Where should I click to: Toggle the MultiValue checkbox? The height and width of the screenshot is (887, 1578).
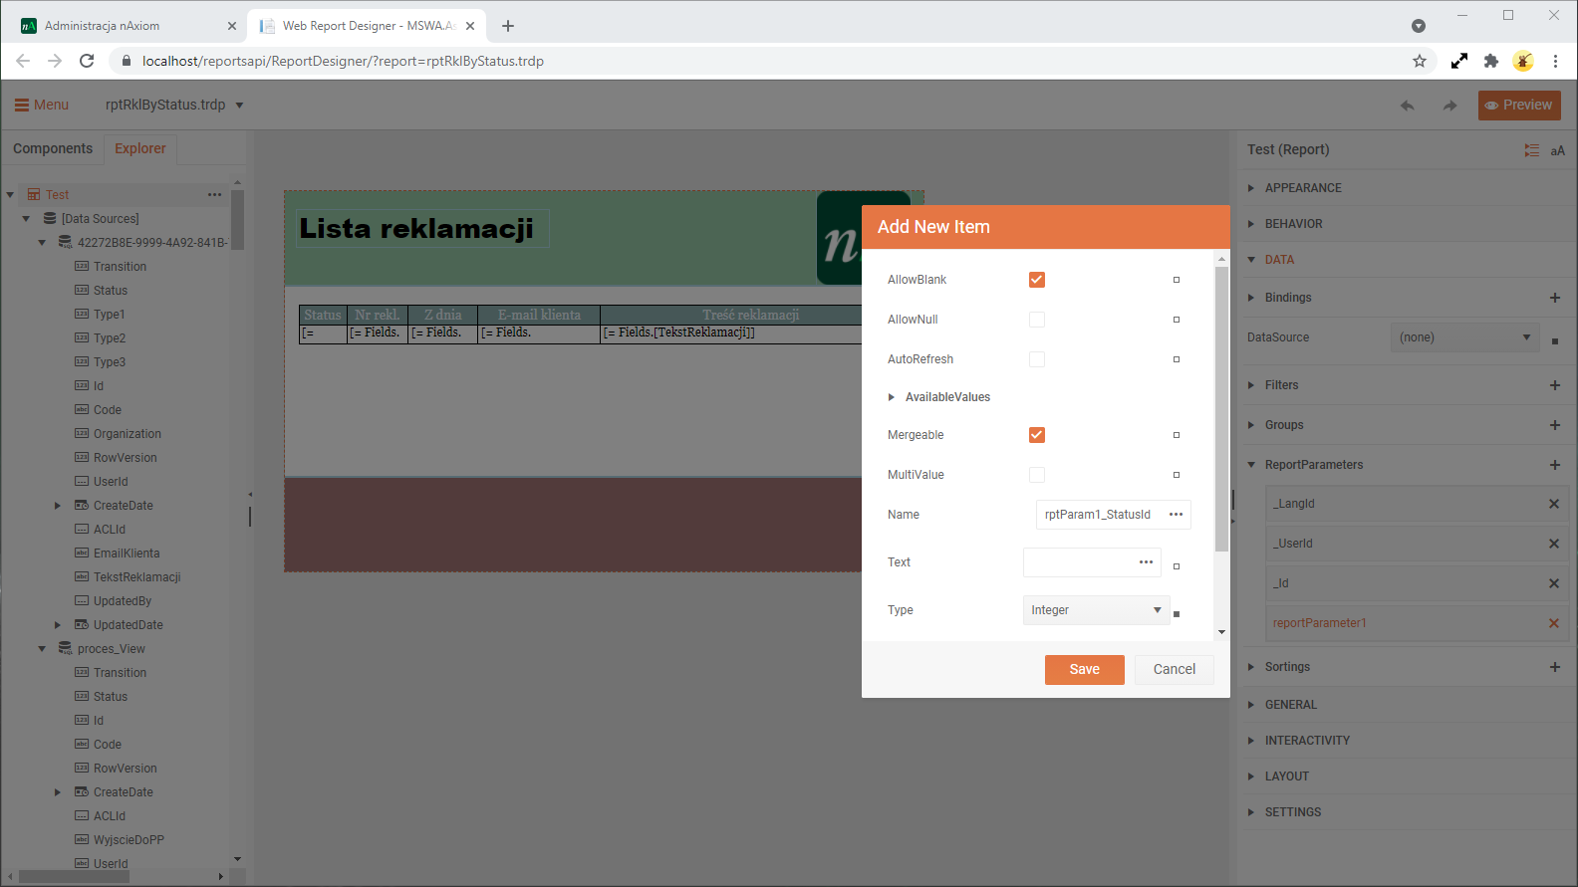1037,475
